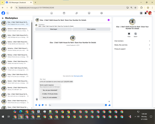
Task: Click More options button
Action: coord(91,29)
